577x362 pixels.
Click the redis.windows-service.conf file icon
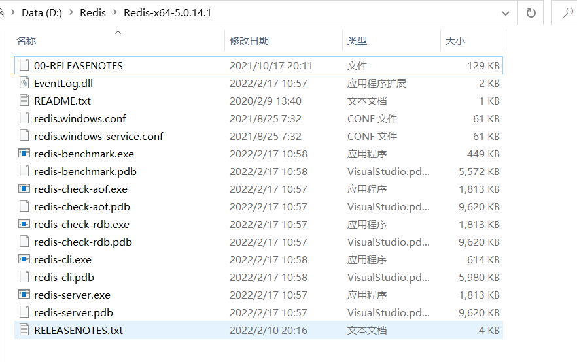pyautogui.click(x=24, y=136)
